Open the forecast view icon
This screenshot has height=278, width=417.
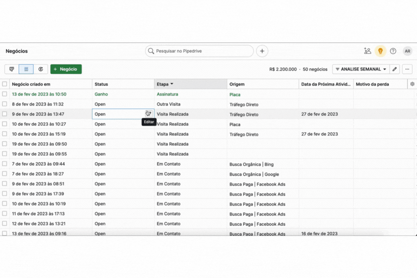(x=41, y=69)
